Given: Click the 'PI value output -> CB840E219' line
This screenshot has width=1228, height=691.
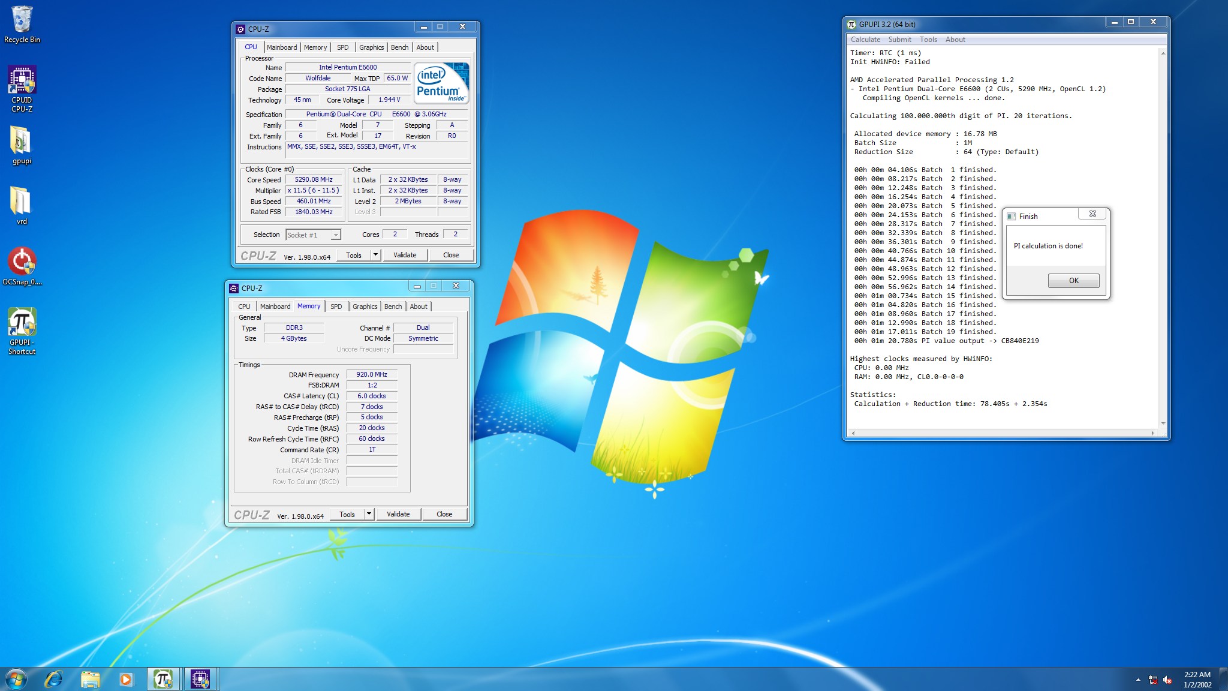Looking at the screenshot, I should [946, 341].
